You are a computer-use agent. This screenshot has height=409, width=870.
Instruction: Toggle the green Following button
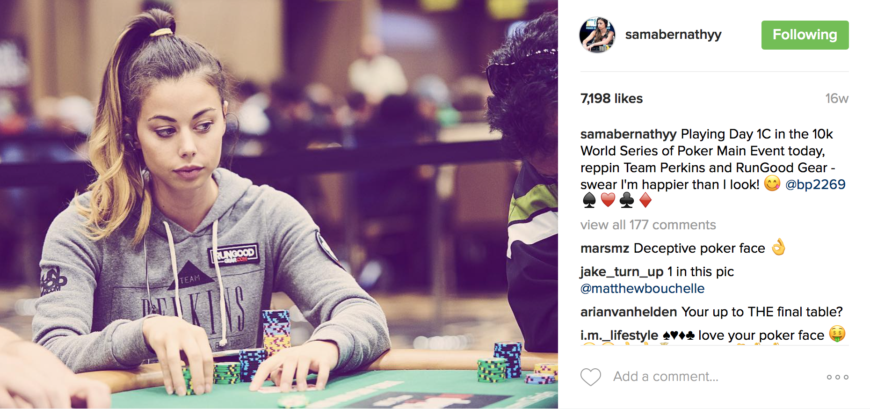tap(805, 35)
